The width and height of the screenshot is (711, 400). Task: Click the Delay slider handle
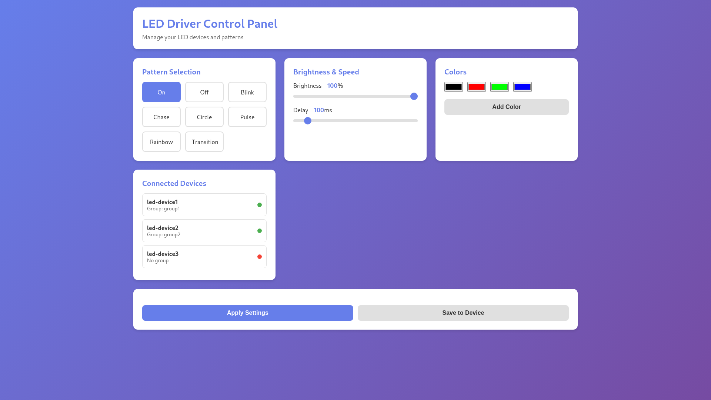tap(308, 121)
